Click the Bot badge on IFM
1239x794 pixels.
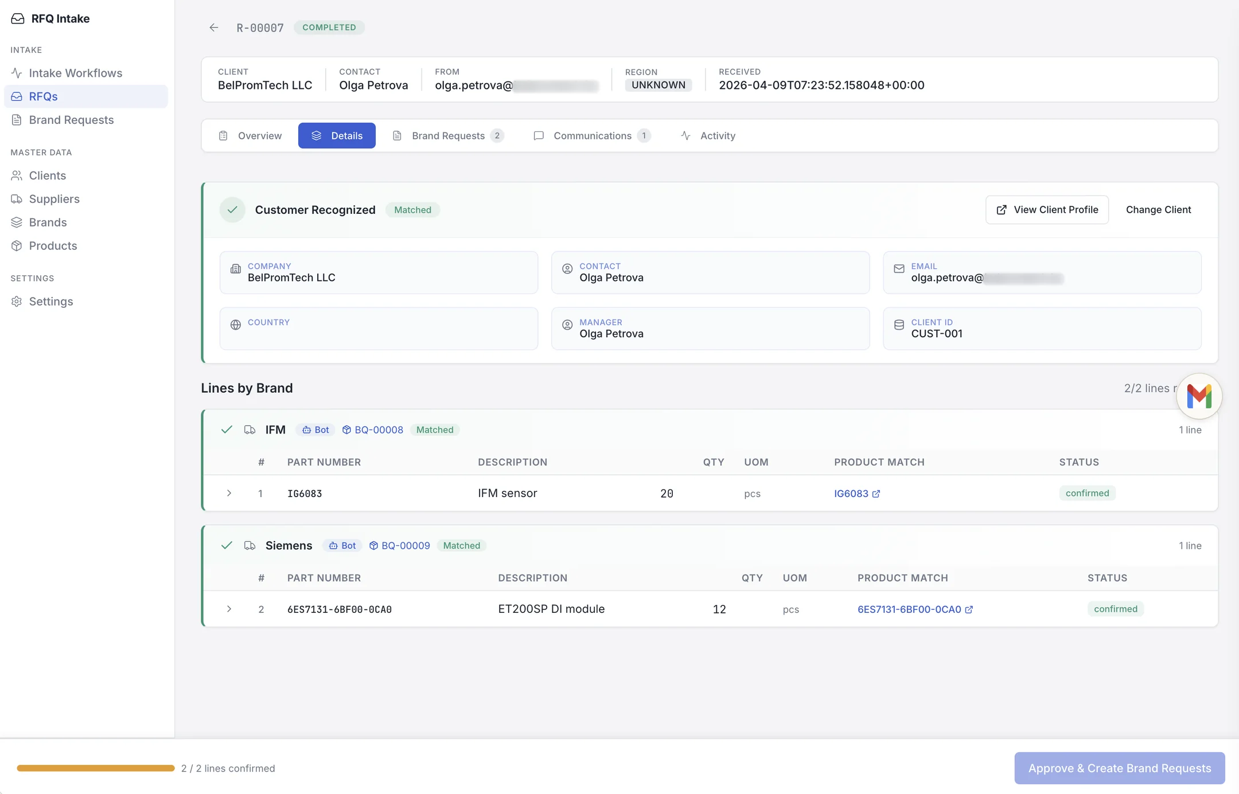coord(315,430)
